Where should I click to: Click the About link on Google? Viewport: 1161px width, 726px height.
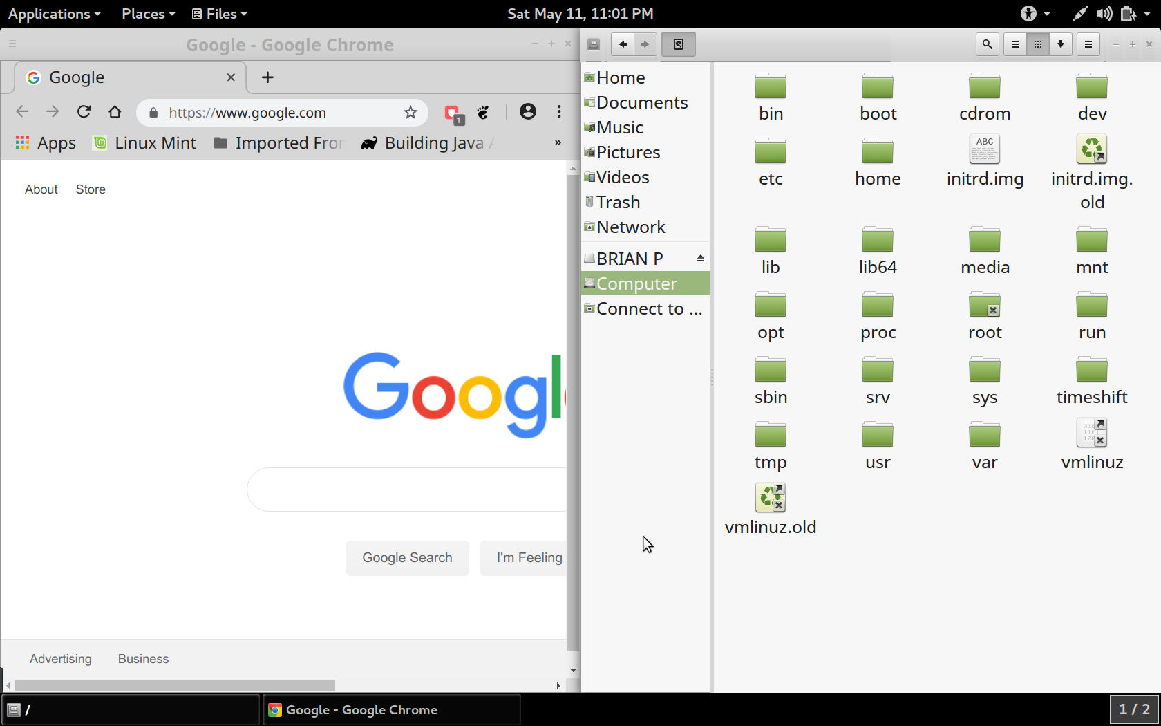(41, 189)
